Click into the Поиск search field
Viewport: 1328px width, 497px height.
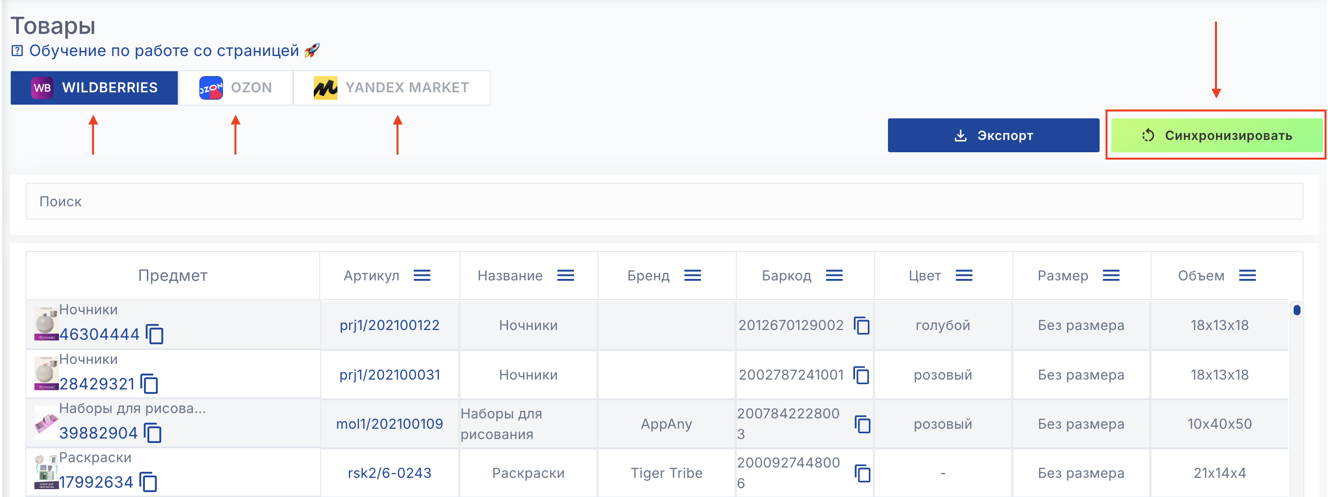point(664,201)
